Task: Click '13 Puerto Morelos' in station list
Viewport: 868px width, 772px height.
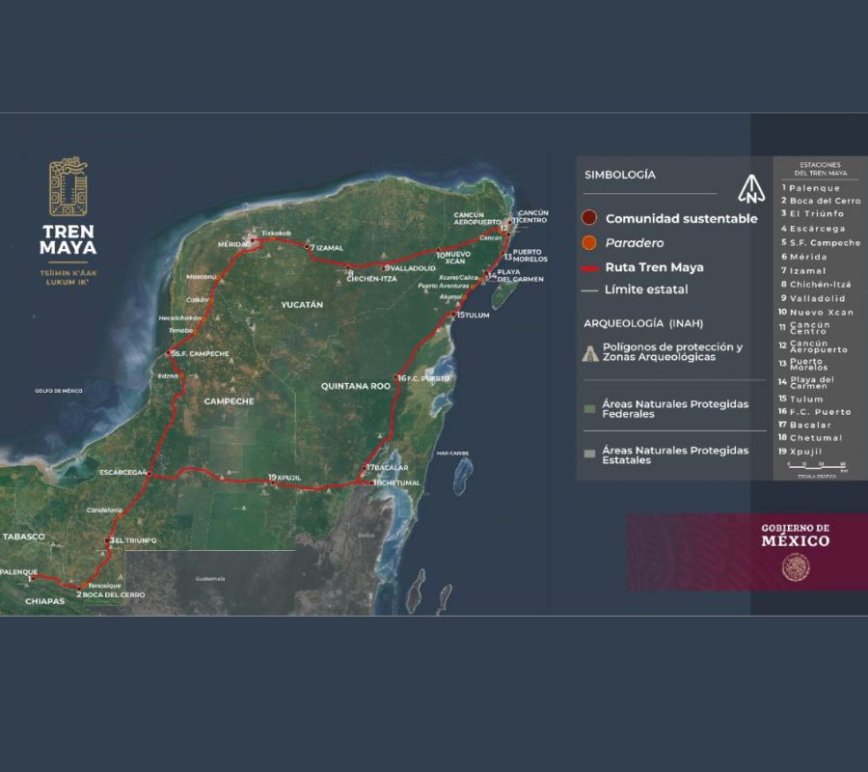Action: click(803, 364)
